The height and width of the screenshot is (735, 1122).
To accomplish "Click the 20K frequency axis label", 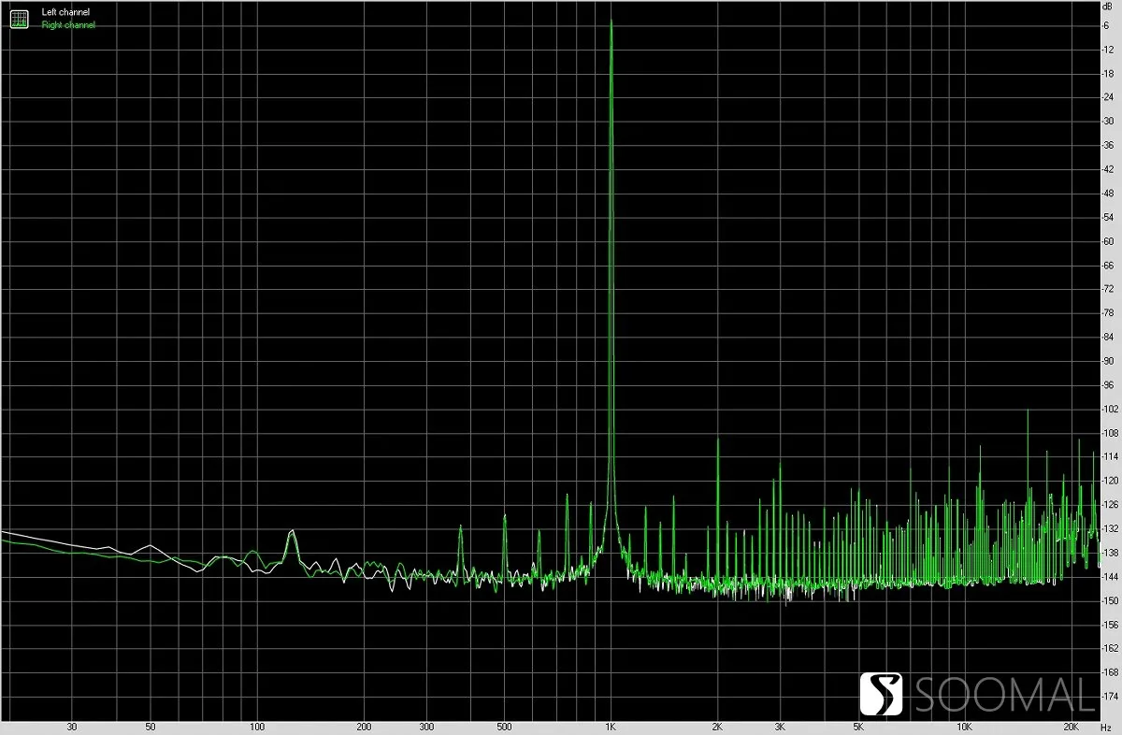I will pyautogui.click(x=1072, y=727).
